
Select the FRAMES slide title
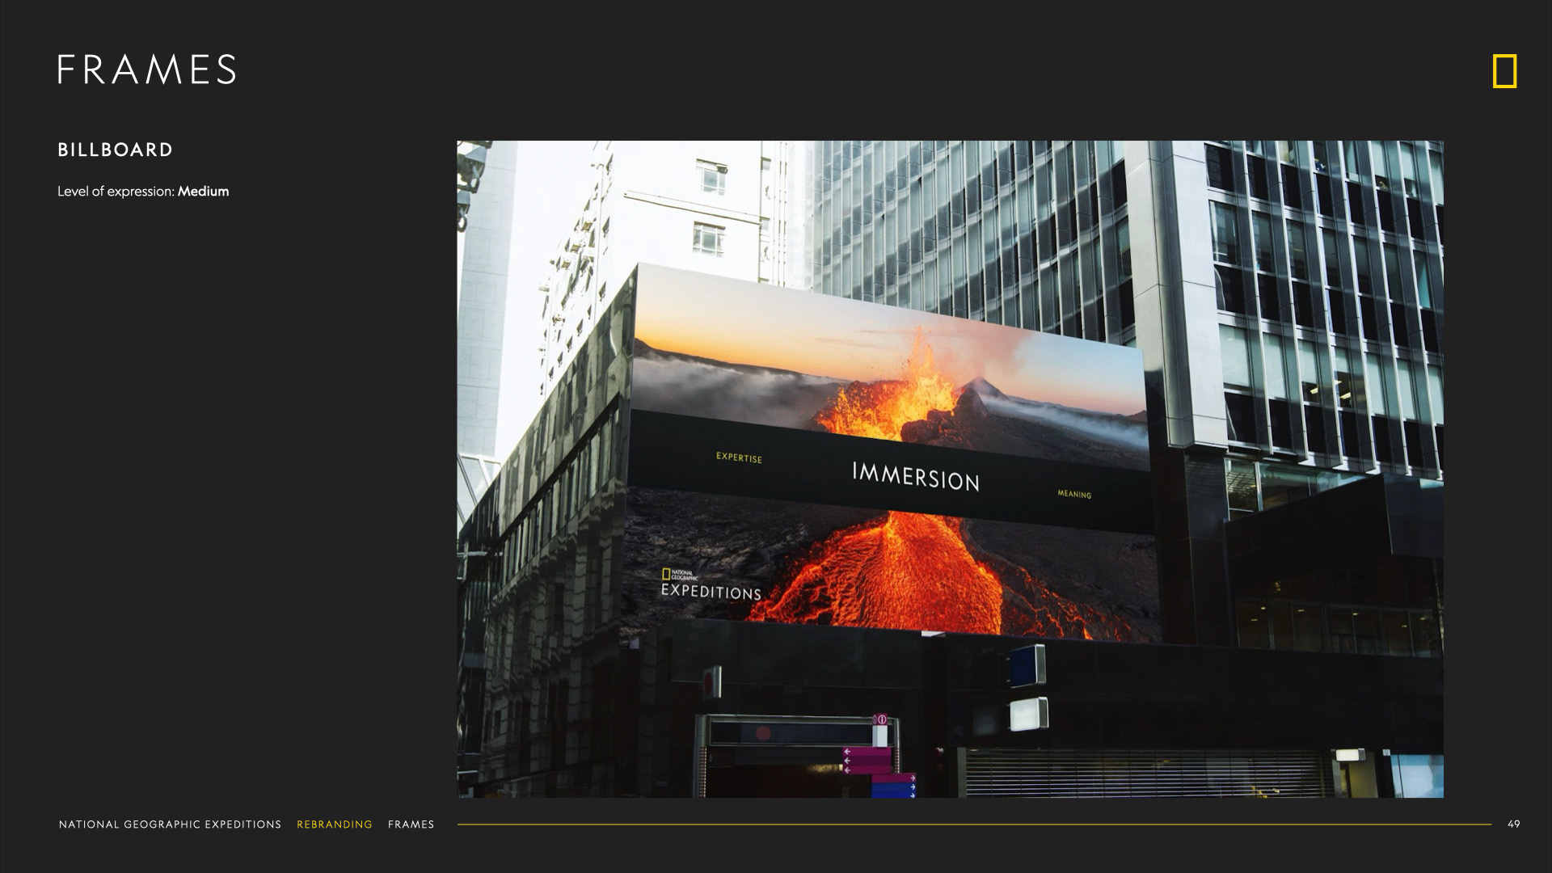coord(147,70)
